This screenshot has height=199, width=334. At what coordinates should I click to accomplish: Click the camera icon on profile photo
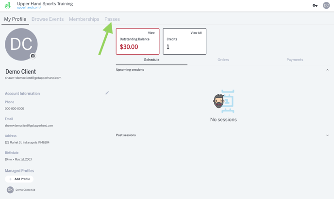tap(33, 56)
